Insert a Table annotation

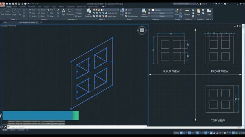coord(78,16)
